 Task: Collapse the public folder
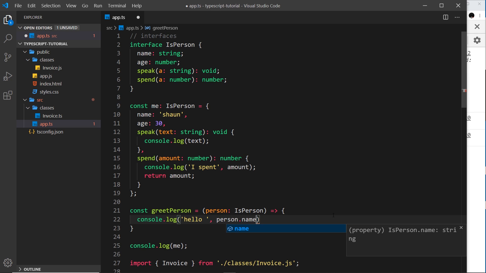point(25,52)
